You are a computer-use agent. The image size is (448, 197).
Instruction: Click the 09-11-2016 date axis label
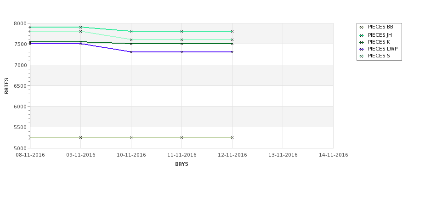[x=81, y=155]
